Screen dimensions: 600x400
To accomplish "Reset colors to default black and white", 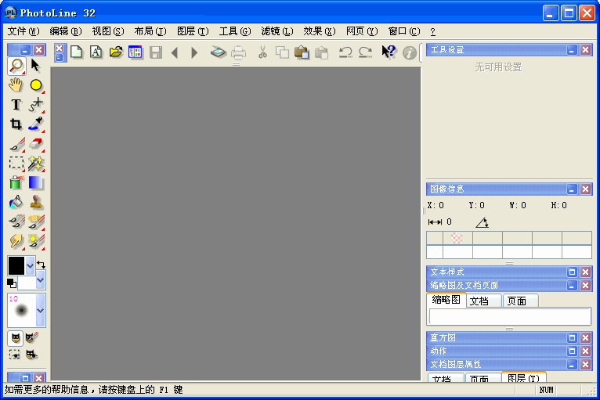I will 12,283.
